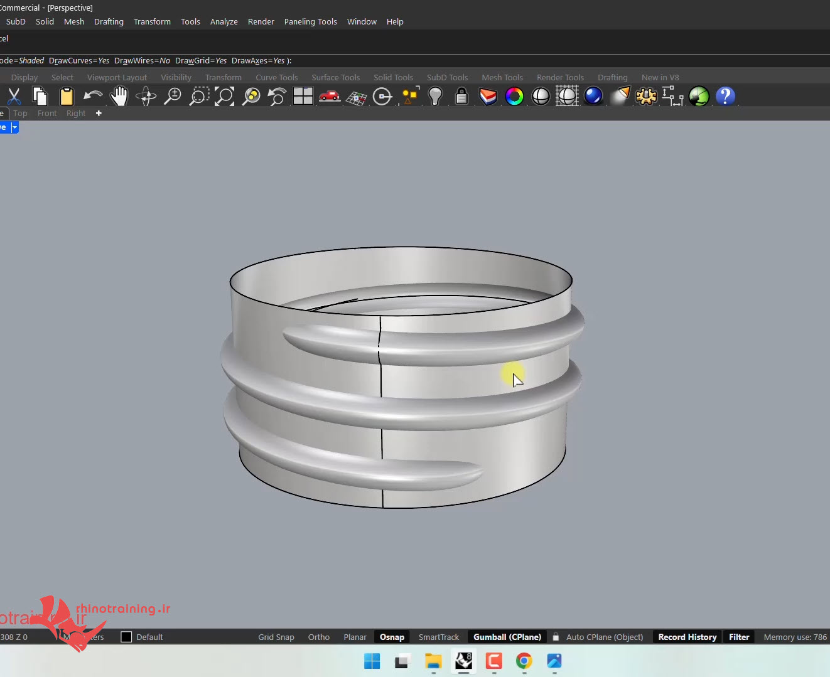Toggle Grid Snap in status bar
This screenshot has width=830, height=677.
[276, 637]
